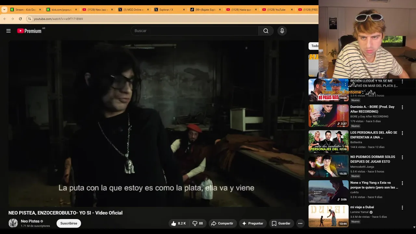The width and height of the screenshot is (416, 234).
Task: Open site information icon in address bar
Action: coord(29,19)
